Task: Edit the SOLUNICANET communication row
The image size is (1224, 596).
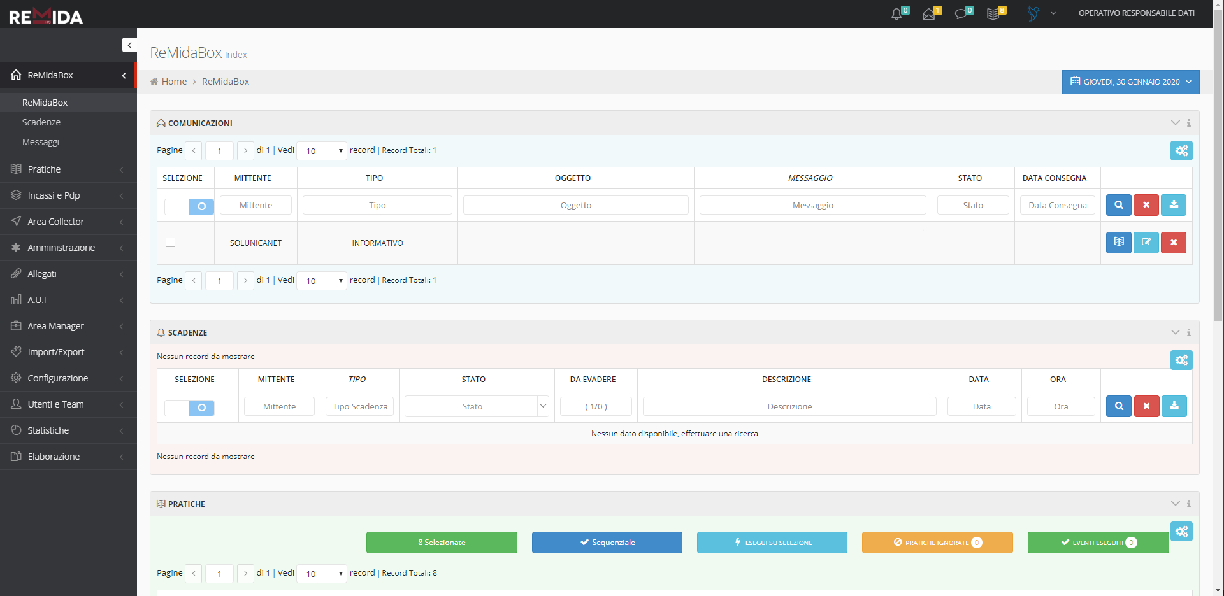Action: 1146,242
